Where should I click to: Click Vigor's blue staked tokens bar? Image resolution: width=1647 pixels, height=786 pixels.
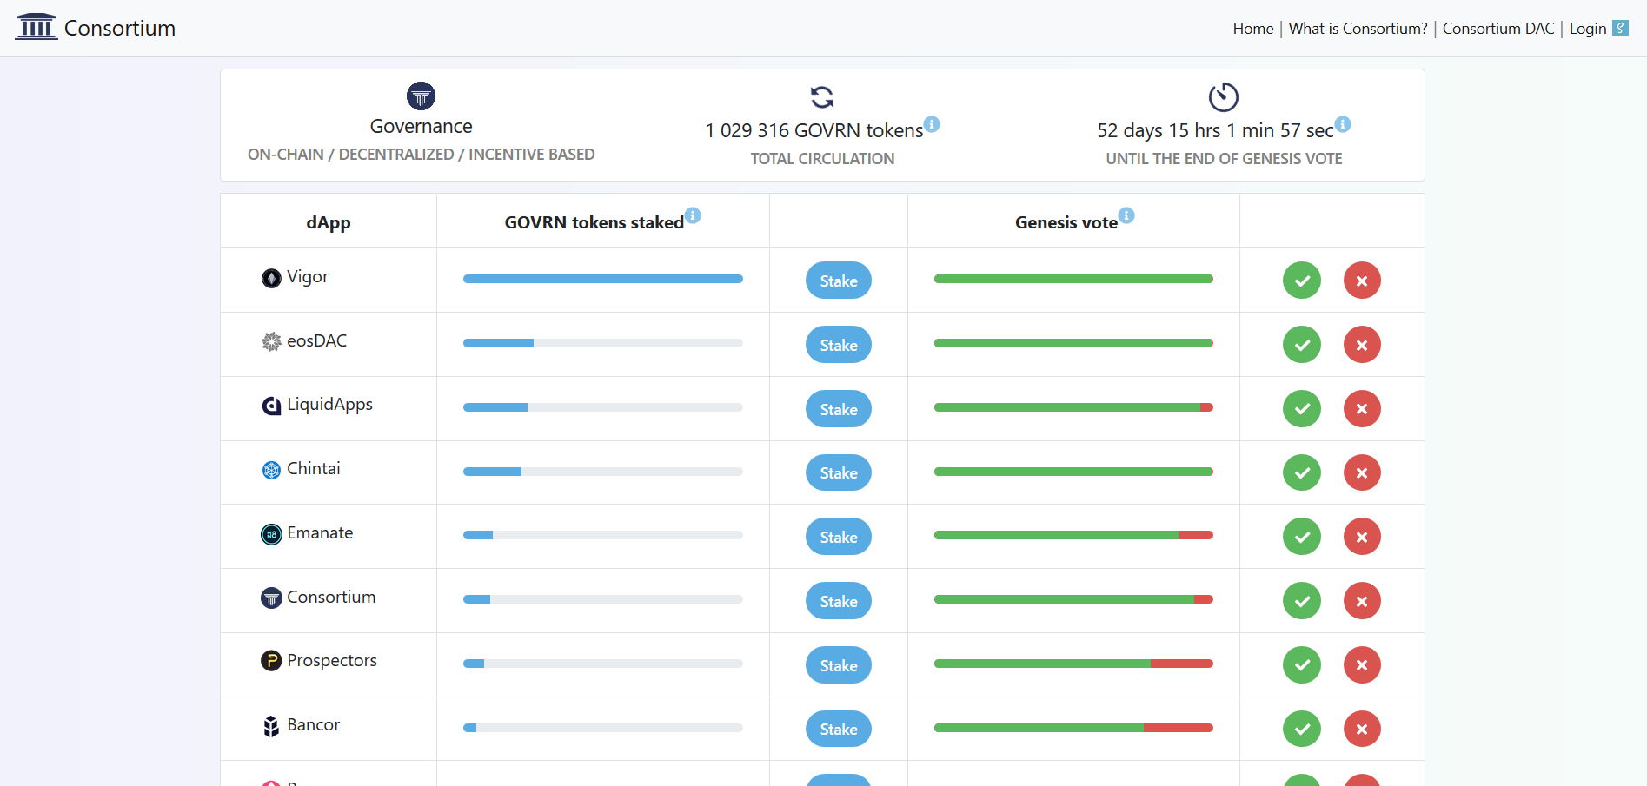pos(603,279)
